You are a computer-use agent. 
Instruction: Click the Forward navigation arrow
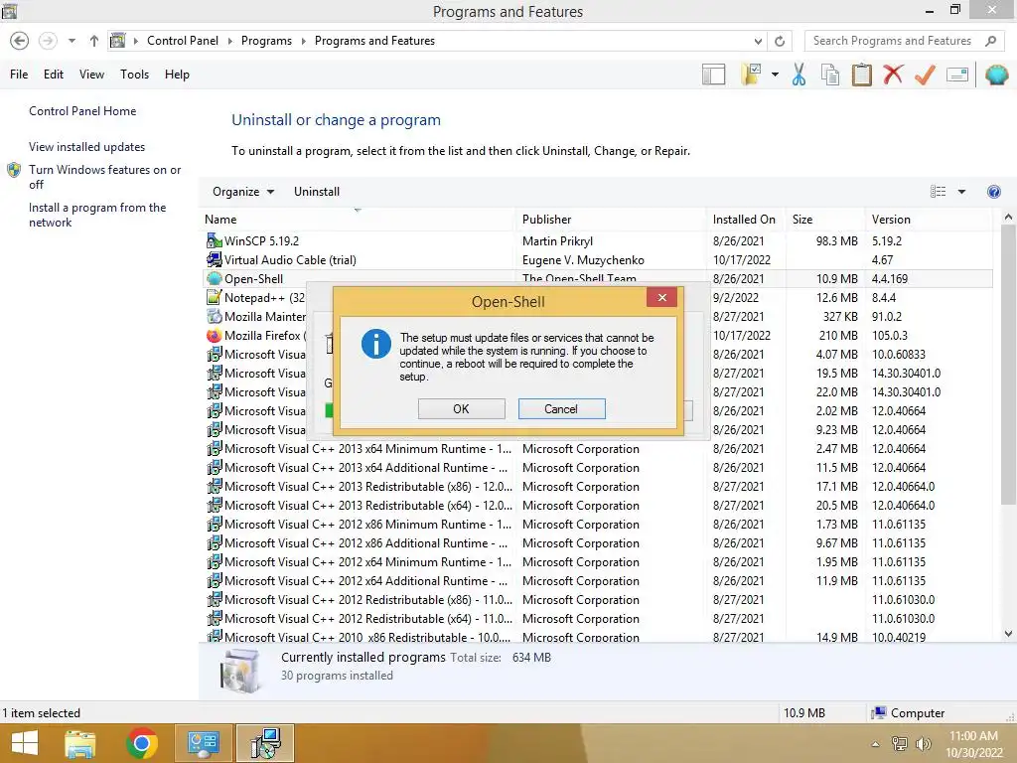pos(48,41)
